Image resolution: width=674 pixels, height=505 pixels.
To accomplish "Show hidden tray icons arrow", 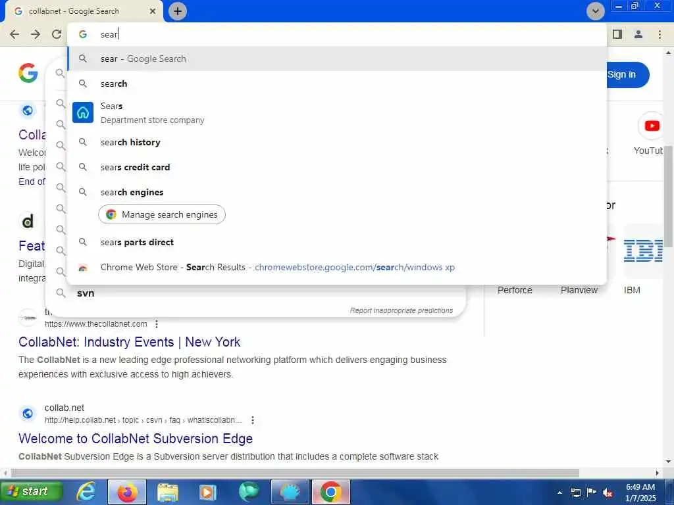I will [x=559, y=493].
